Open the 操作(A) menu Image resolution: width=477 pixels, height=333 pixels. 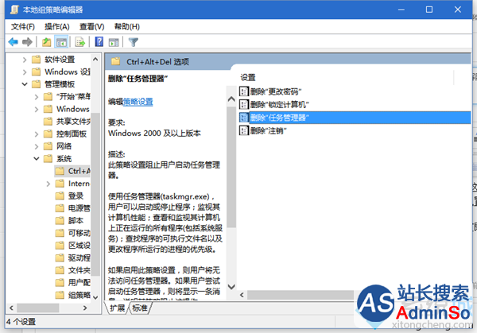point(57,27)
